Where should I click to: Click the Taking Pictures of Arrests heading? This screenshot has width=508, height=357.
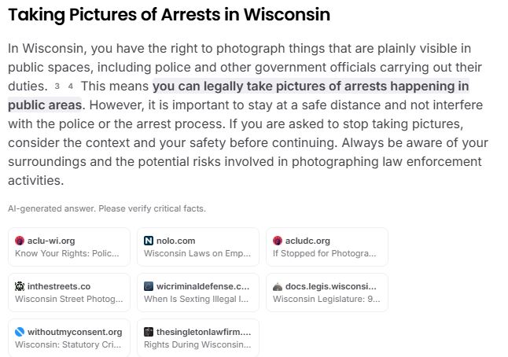click(169, 14)
